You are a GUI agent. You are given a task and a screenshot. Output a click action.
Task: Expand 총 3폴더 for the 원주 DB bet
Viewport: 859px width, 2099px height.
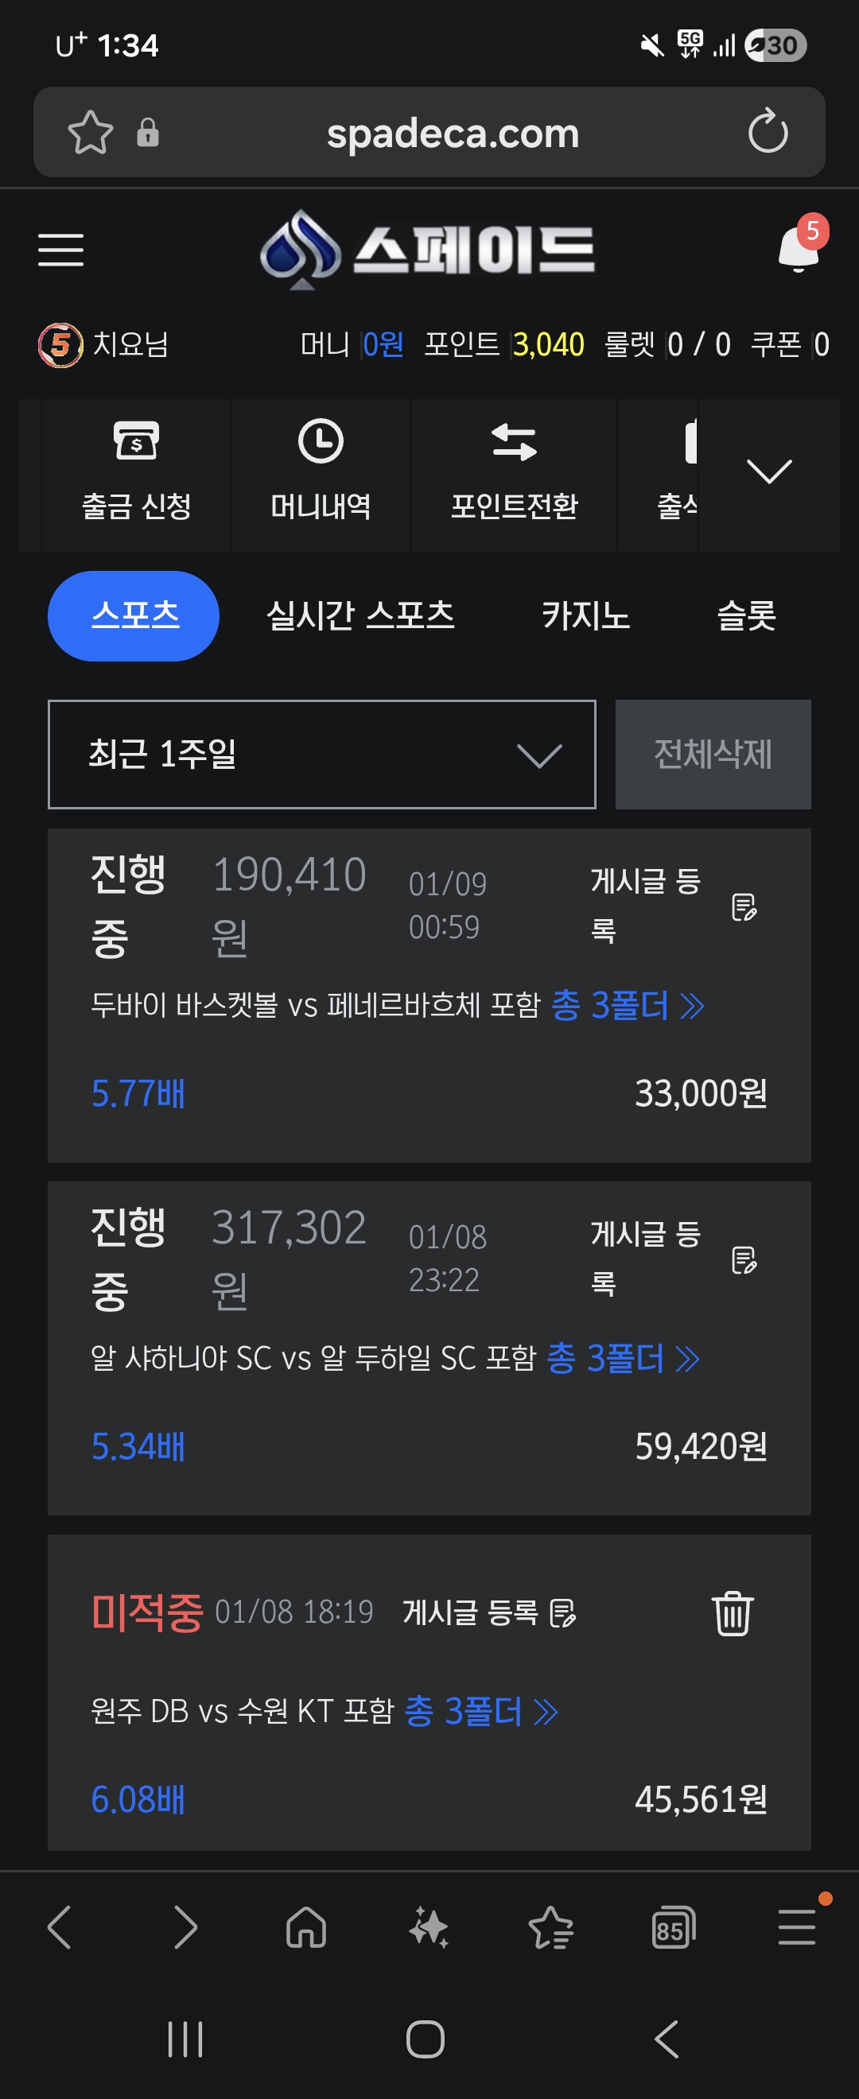[481, 1711]
